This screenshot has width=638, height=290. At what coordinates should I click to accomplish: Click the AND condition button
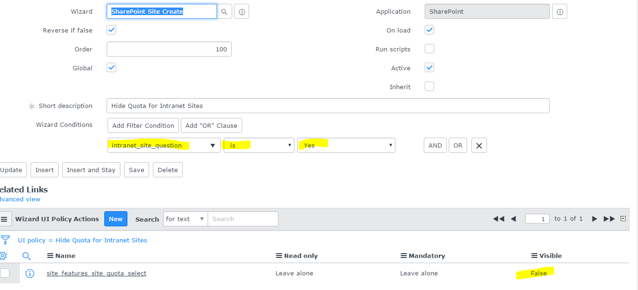[435, 145]
